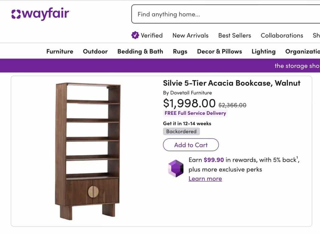
Task: Select the Outdoor category
Action: [95, 51]
